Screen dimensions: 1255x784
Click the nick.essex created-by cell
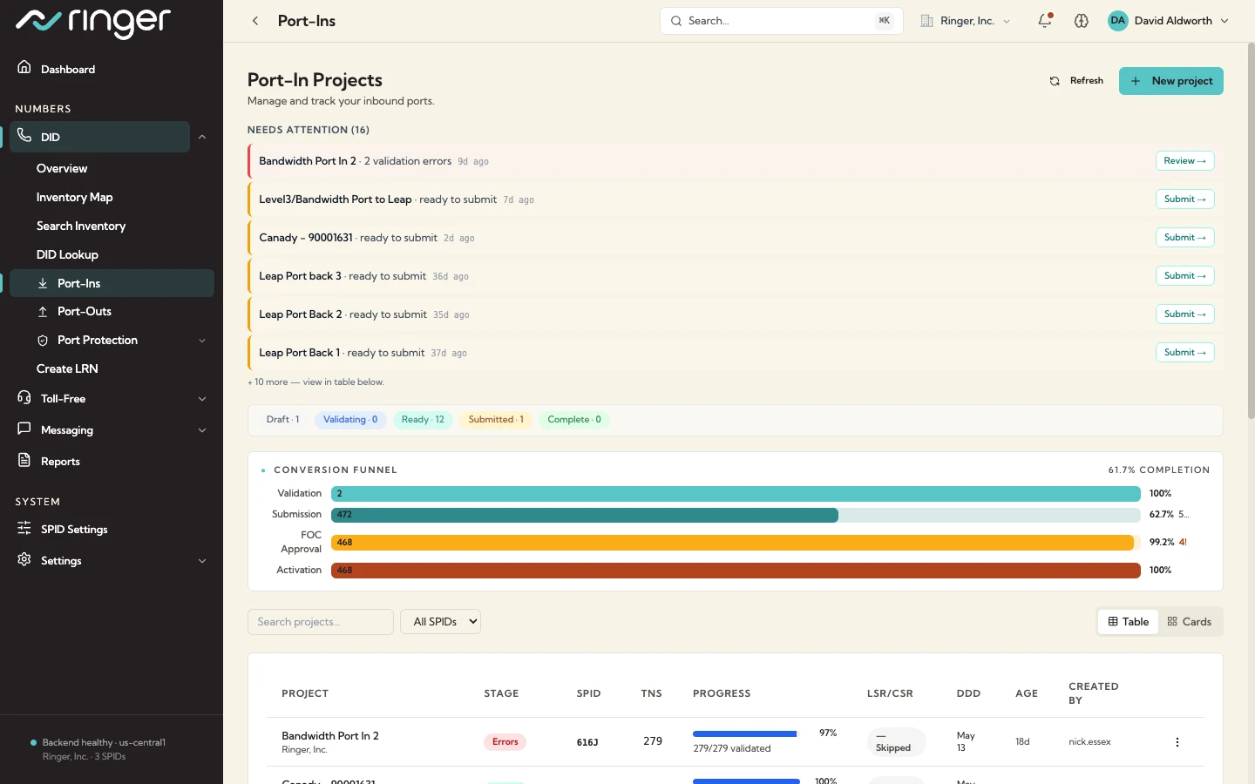click(1089, 742)
